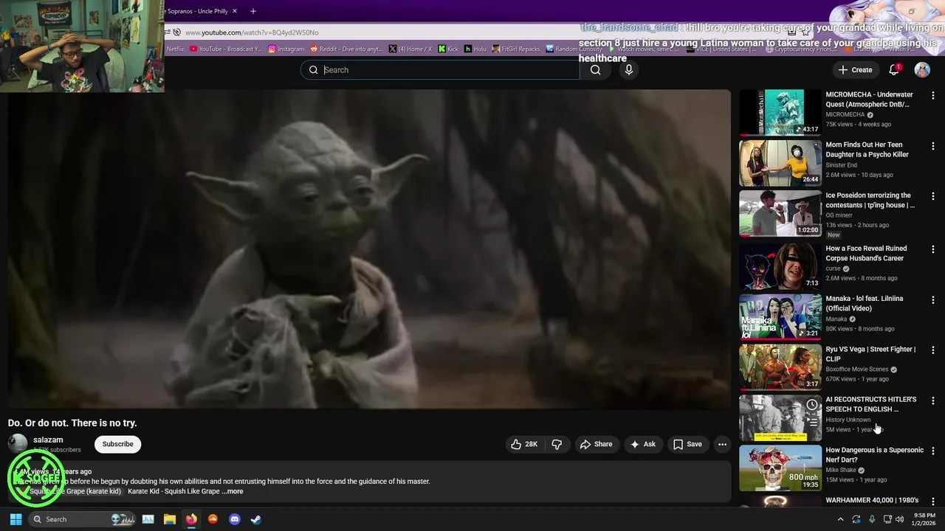The height and width of the screenshot is (531, 945).
Task: Open options menu for Ryu VS Vega video
Action: (933, 350)
